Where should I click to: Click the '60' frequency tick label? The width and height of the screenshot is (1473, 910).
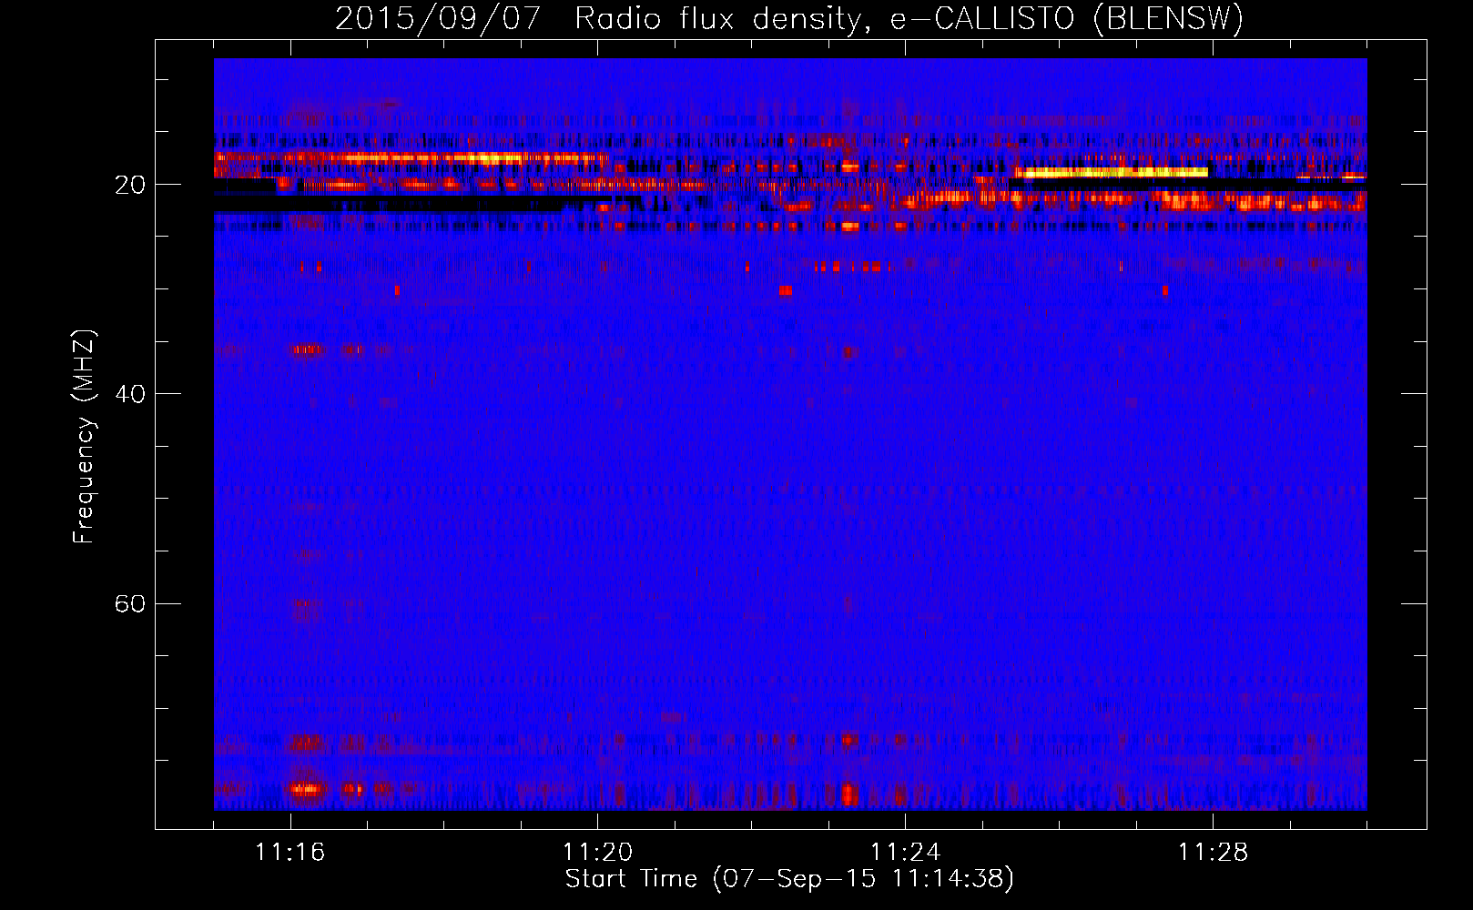point(129,603)
